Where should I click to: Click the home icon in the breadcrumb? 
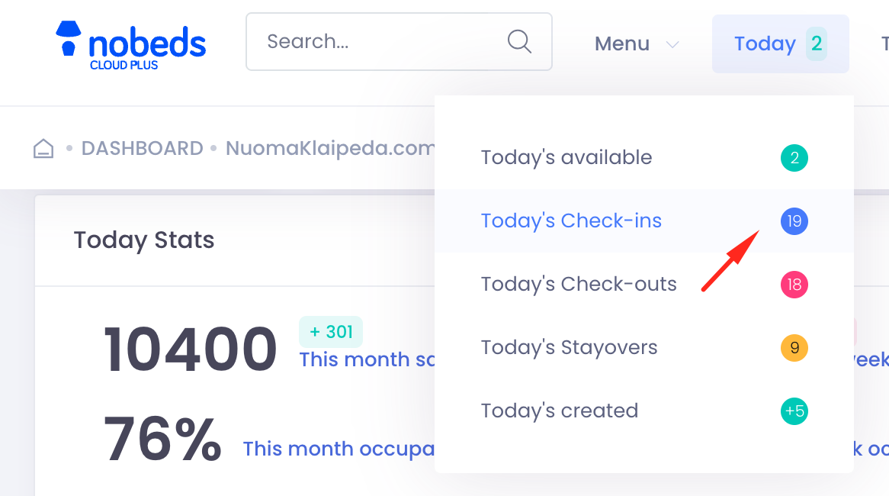(x=43, y=148)
